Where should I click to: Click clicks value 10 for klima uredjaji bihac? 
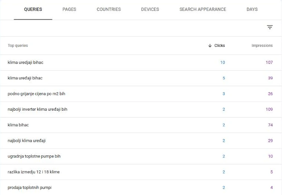[223, 62]
